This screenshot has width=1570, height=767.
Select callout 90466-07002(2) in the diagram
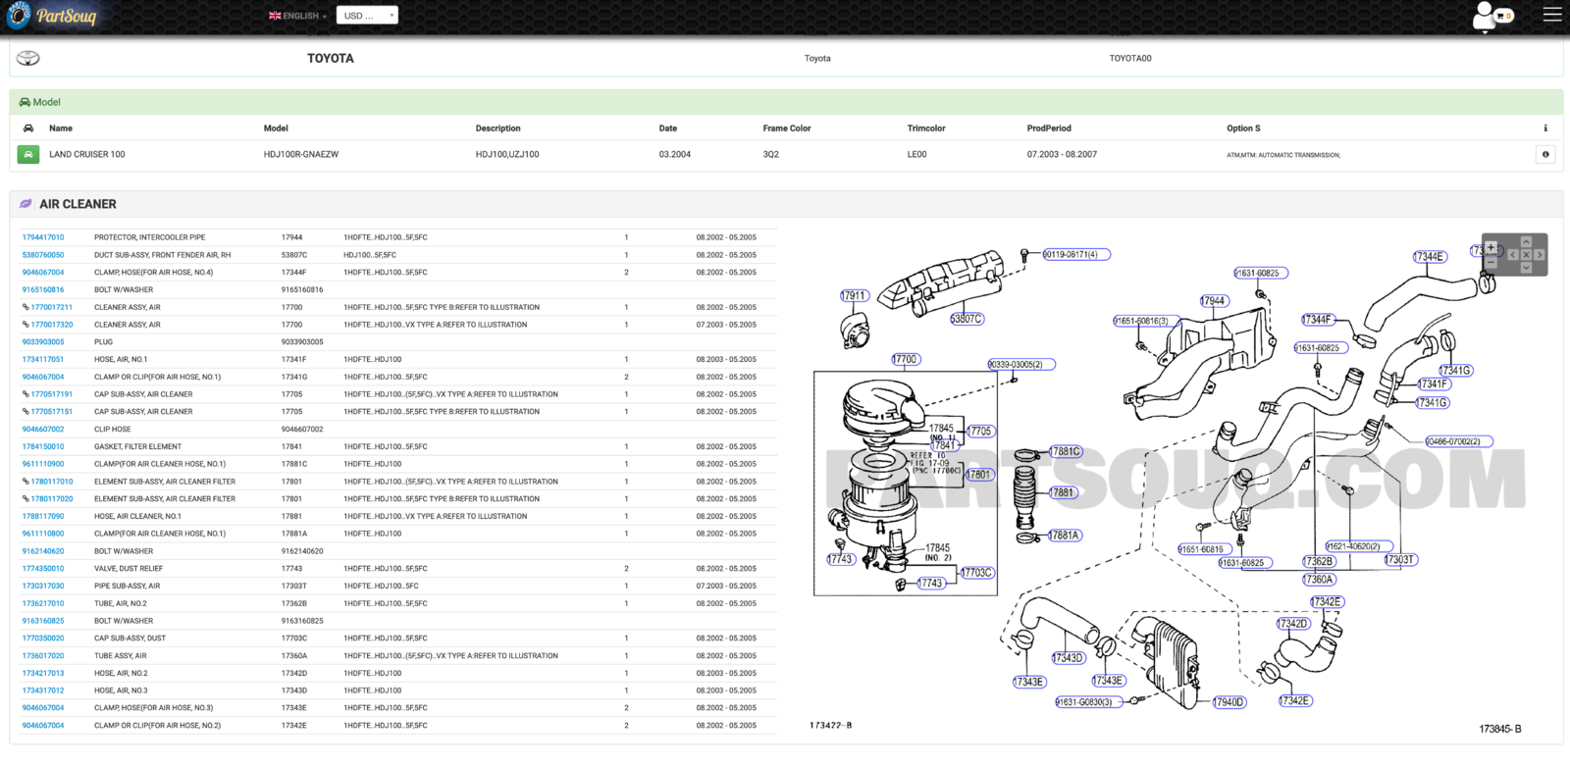(x=1459, y=441)
